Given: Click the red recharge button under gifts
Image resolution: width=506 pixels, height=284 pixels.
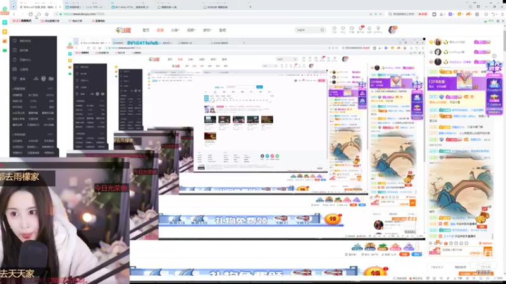Looking at the screenshot, I should click(x=404, y=254).
